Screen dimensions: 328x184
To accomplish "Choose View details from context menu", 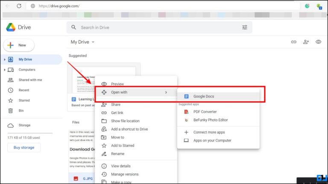I will pyautogui.click(x=136, y=166).
